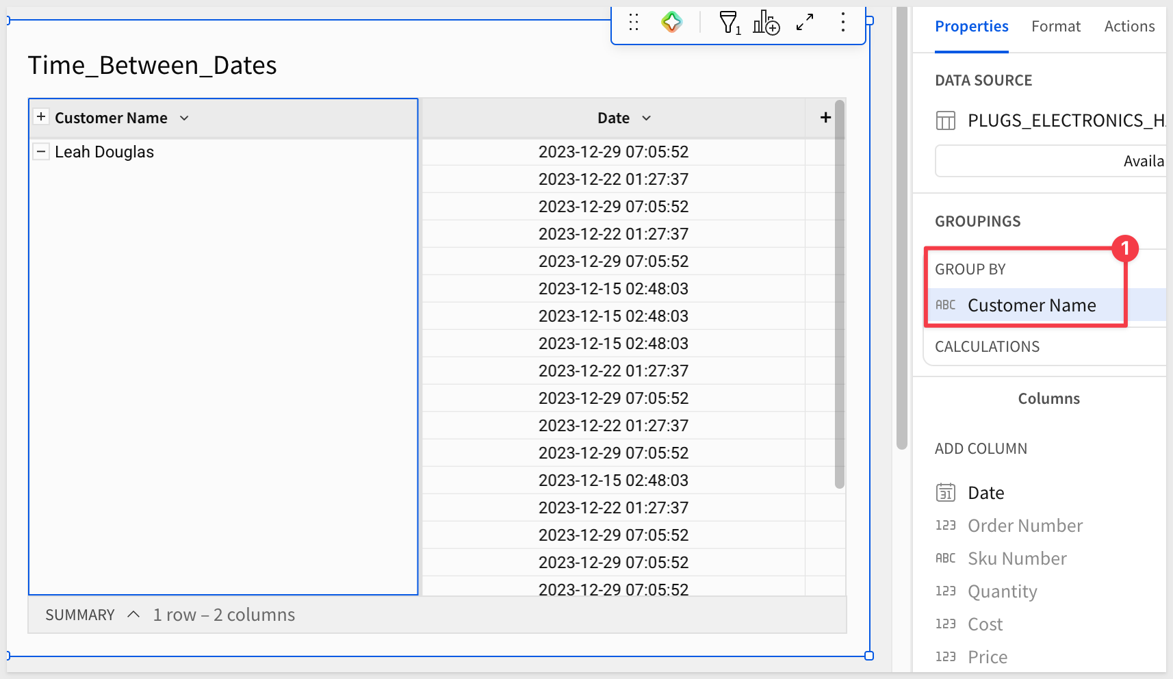Viewport: 1173px width, 679px height.
Task: Click the Columns heading in the properties panel
Action: point(1048,399)
